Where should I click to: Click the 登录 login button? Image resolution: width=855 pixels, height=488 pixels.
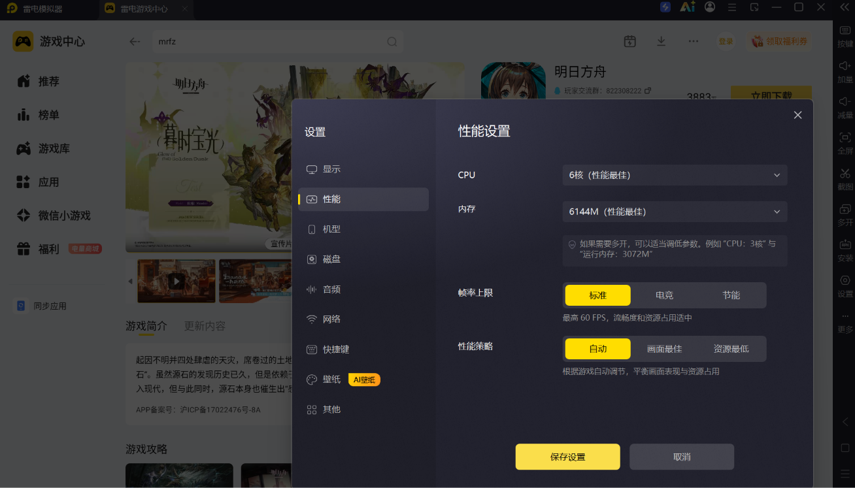726,41
